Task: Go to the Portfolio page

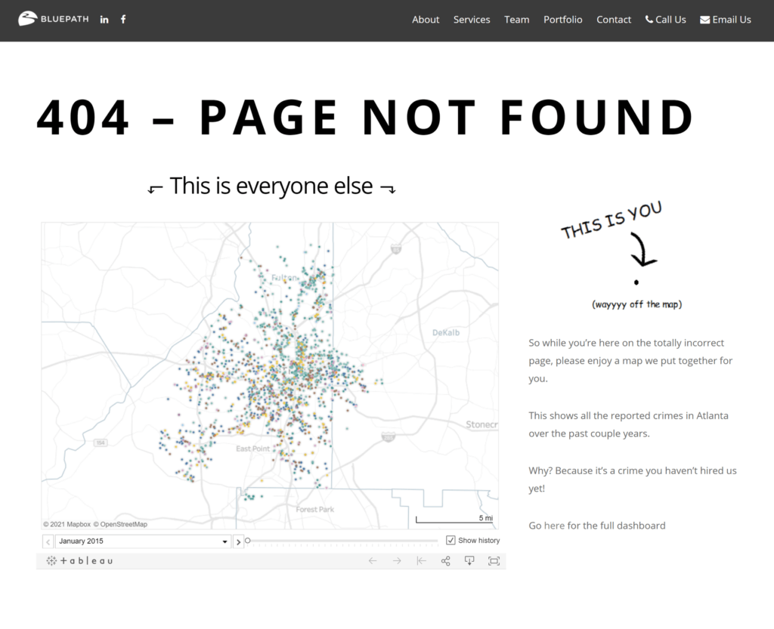Action: point(562,20)
